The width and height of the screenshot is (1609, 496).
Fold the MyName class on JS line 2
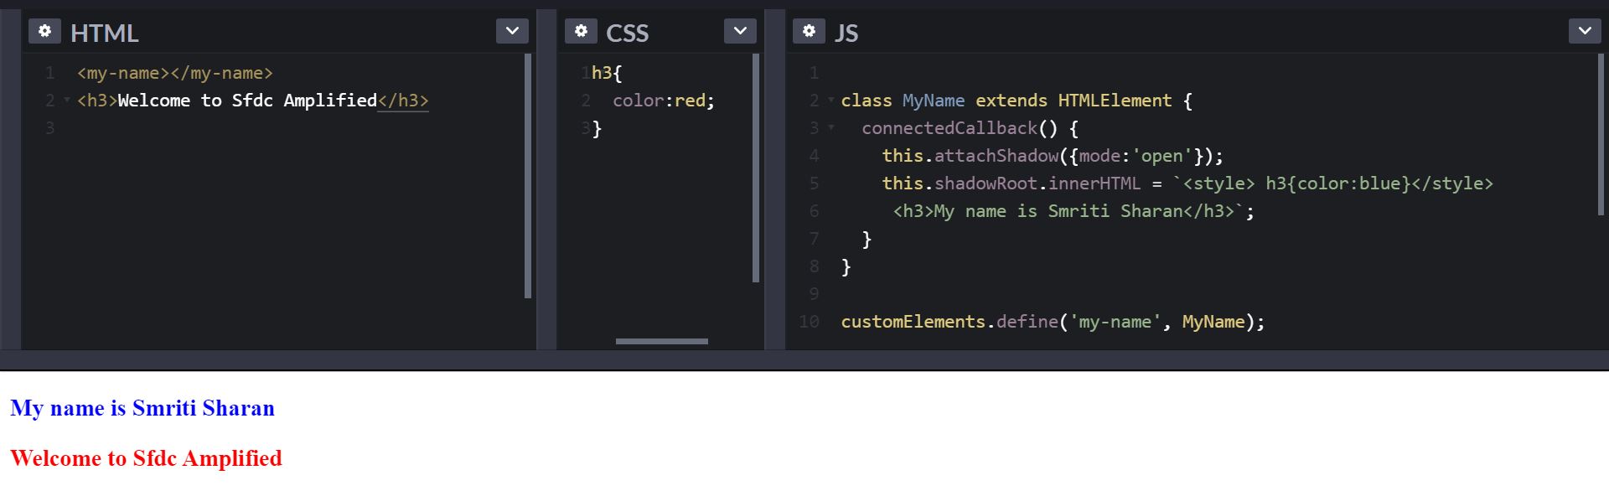pyautogui.click(x=831, y=101)
